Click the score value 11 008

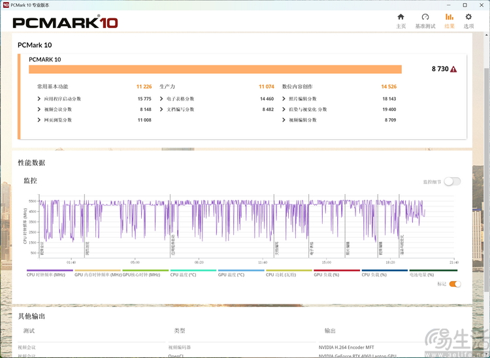[x=144, y=120]
